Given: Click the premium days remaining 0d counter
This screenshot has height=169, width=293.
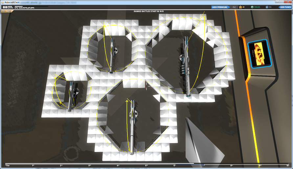Looking at the screenshot, I should pyautogui.click(x=234, y=7).
